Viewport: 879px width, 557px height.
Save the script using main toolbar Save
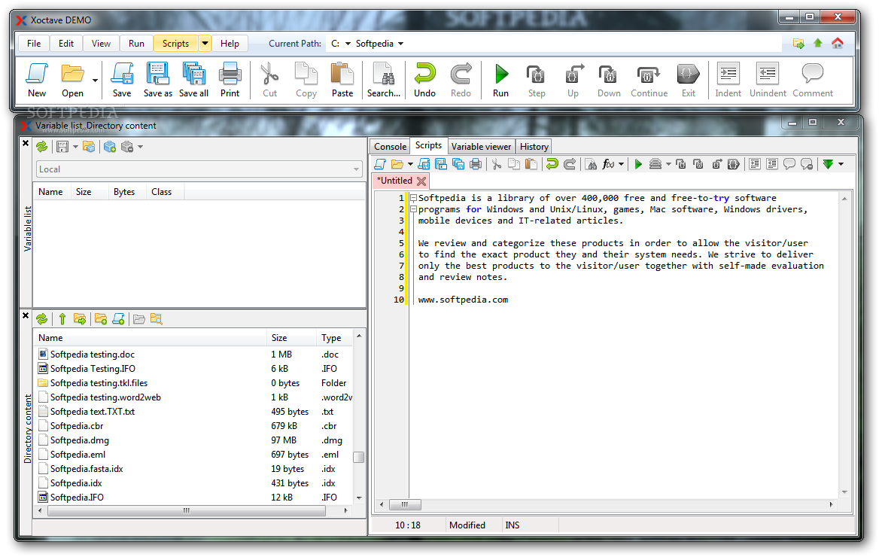tap(122, 74)
